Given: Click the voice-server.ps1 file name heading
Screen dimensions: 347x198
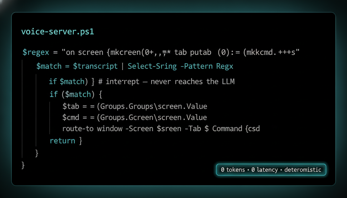Looking at the screenshot, I should pos(58,32).
